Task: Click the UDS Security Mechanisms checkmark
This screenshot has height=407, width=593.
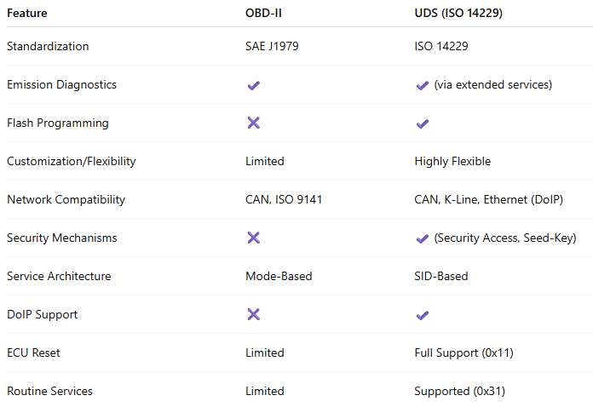Action: (422, 238)
